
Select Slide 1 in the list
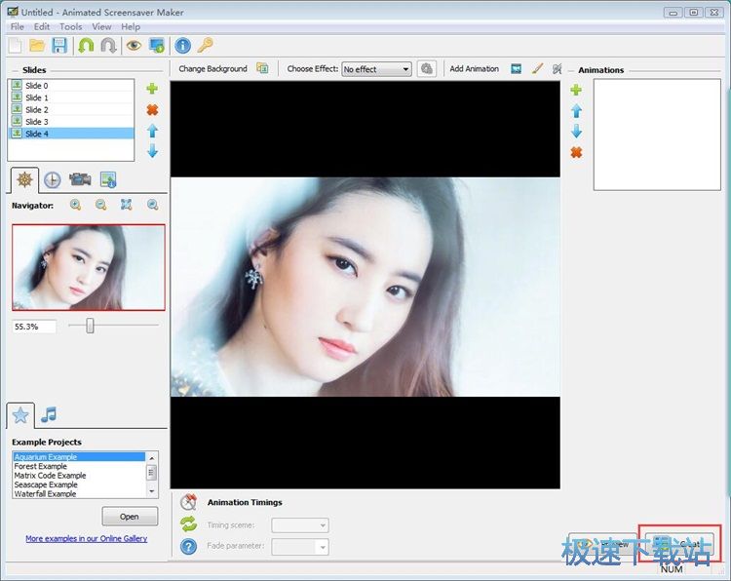tap(71, 97)
